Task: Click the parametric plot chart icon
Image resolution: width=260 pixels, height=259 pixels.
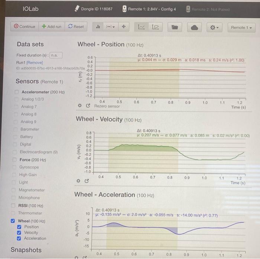Action: [x=155, y=27]
